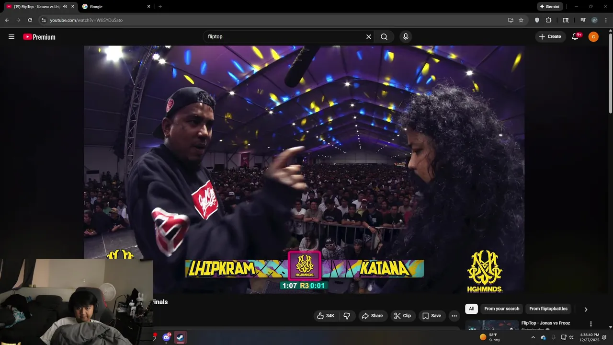
Task: Open the orange C account avatar
Action: tap(593, 36)
